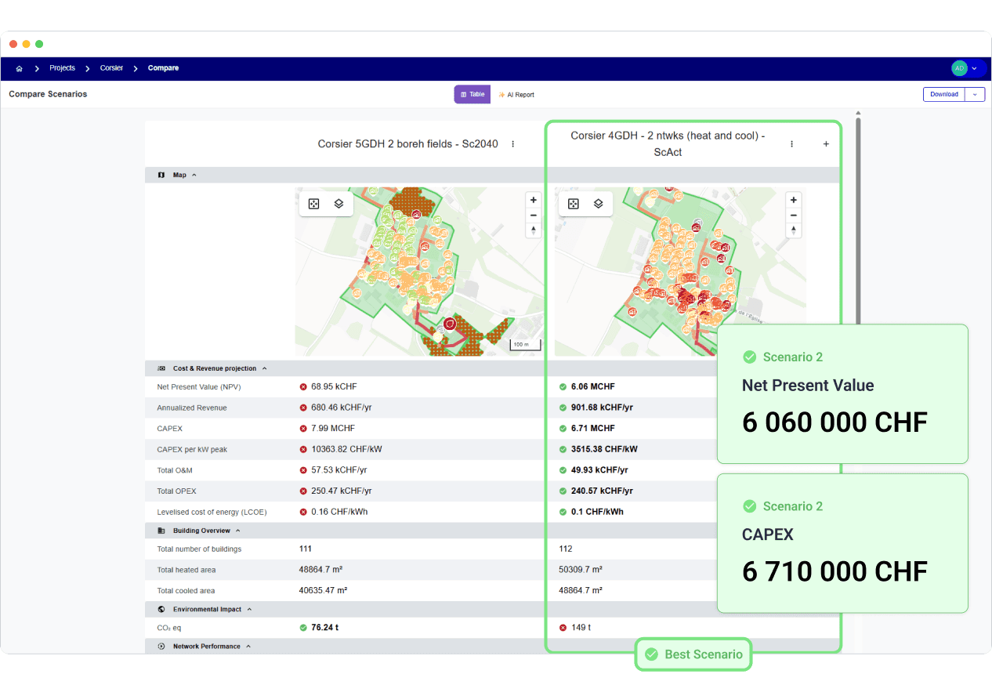Click the 0.16 CHF/kWh value

[x=339, y=512]
